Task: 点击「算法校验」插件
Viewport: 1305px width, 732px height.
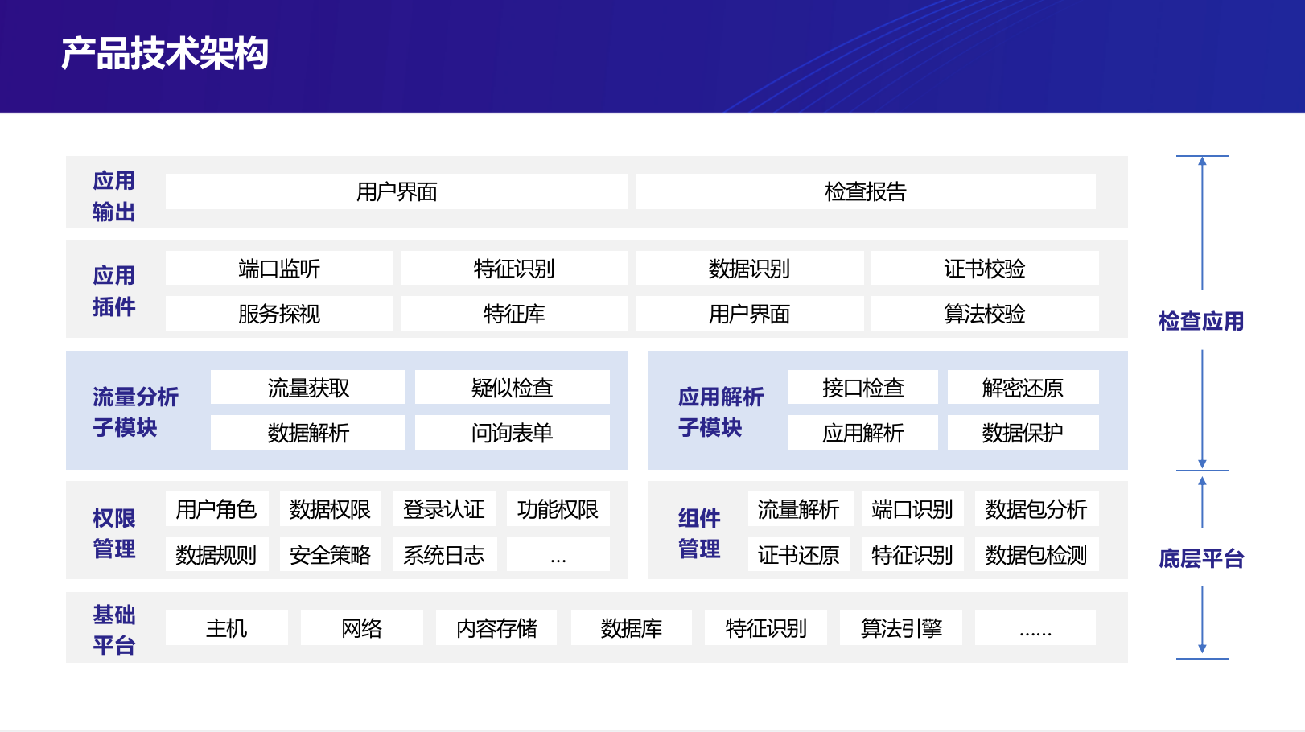Action: click(985, 315)
